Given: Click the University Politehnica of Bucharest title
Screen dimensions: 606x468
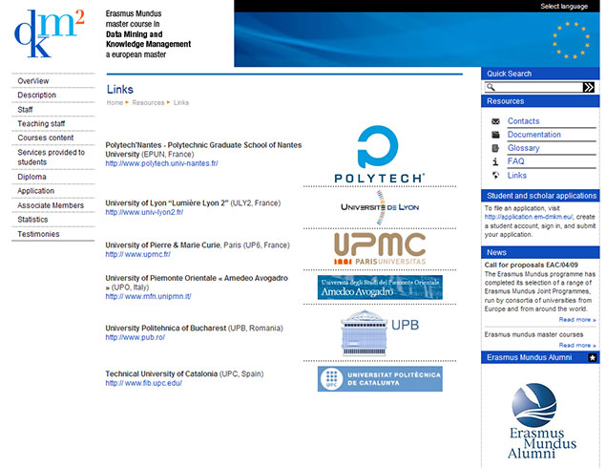Looking at the screenshot, I should [166, 329].
